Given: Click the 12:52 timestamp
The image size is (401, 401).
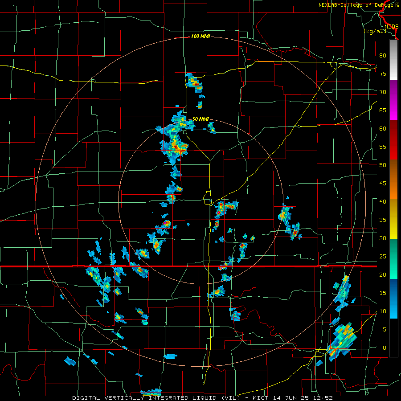Looking at the screenshot, I should click(323, 398).
